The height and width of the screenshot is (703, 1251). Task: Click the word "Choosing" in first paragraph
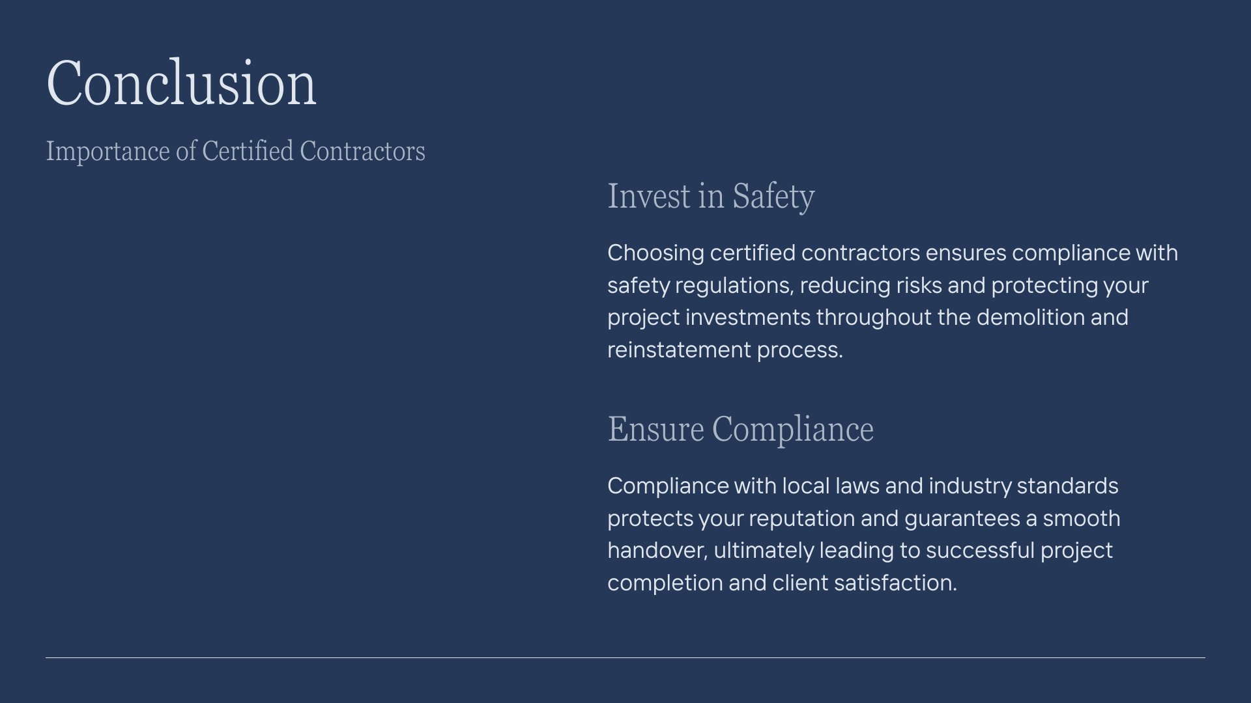[x=655, y=253]
